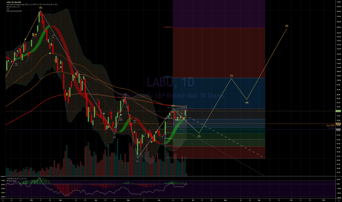
Task: Select the BB (20, close, 2, 0) indicator legend
Action: tap(13, 7)
